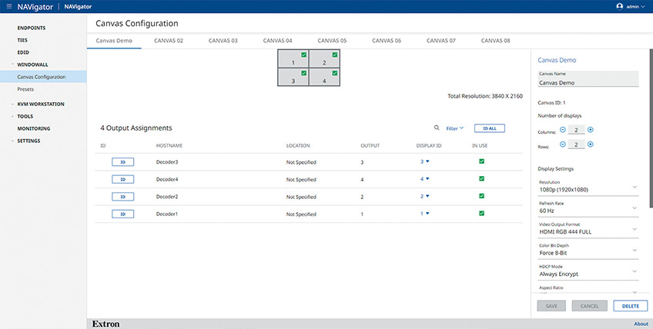Screen dimensions: 653x329
Task: Decrease the Columns count with minus icon
Action: coord(563,130)
